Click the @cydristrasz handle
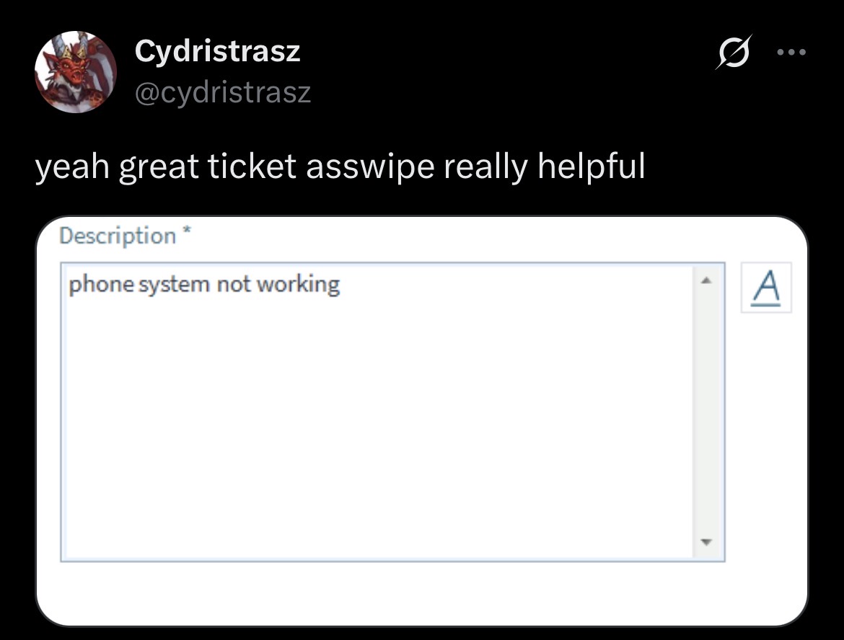Viewport: 844px width, 640px height. tap(223, 92)
